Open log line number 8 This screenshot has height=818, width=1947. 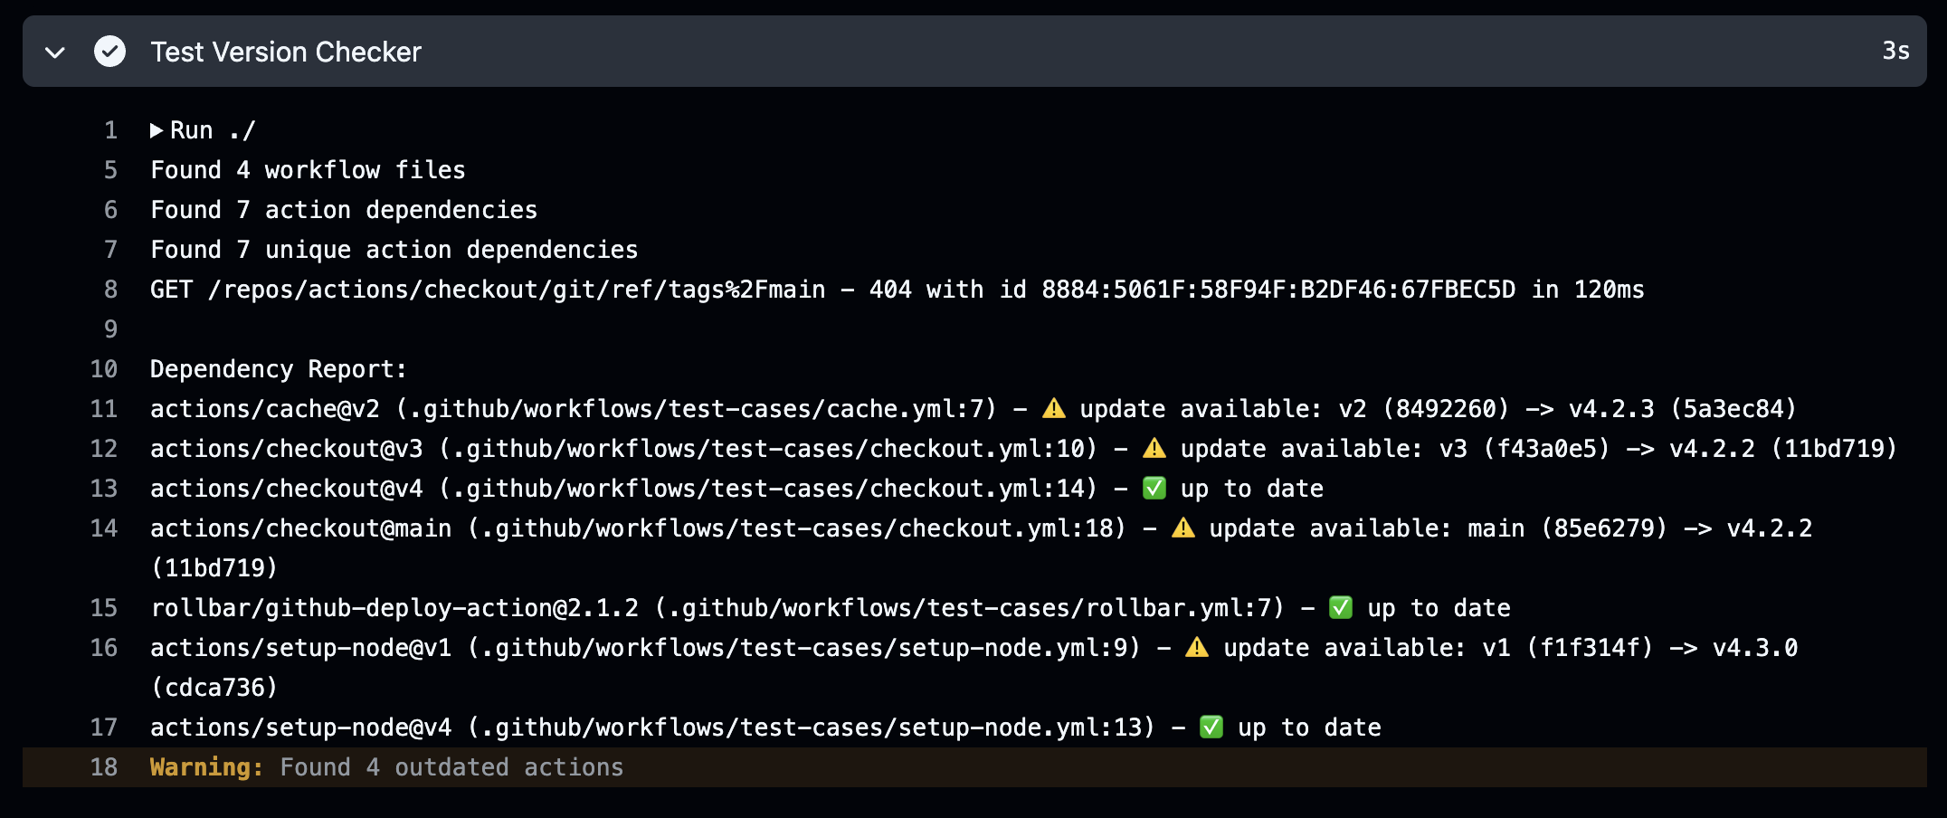pos(110,290)
